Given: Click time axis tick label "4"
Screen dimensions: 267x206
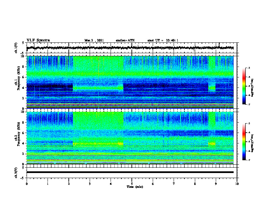Looking at the screenshot, I should 111,184.
